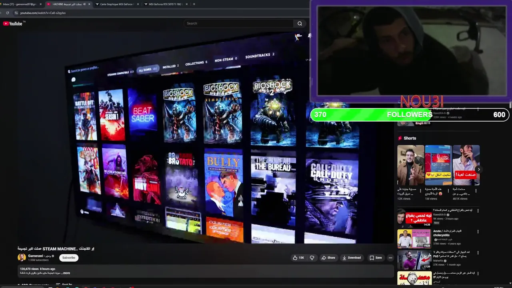Image resolution: width=512 pixels, height=288 pixels.
Task: Open the Maherfix PS5 17:39 video thumbnail
Action: point(414,260)
